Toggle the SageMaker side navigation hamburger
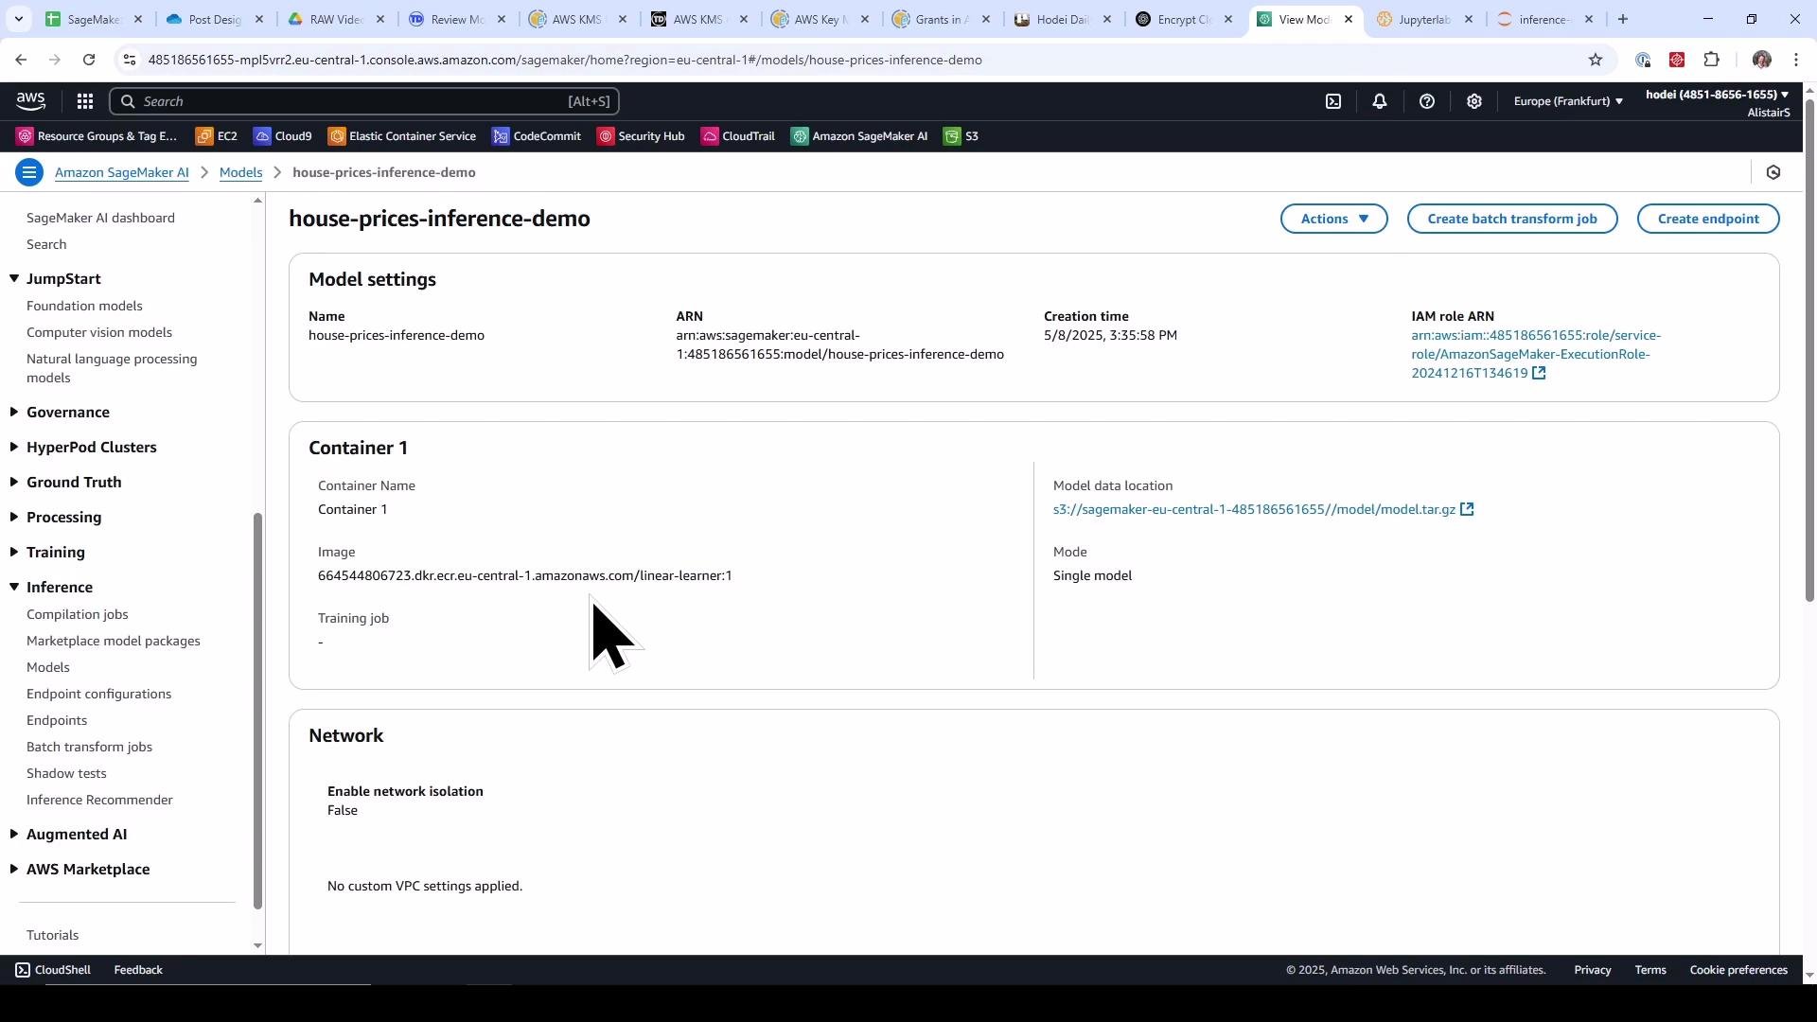 pos(29,172)
